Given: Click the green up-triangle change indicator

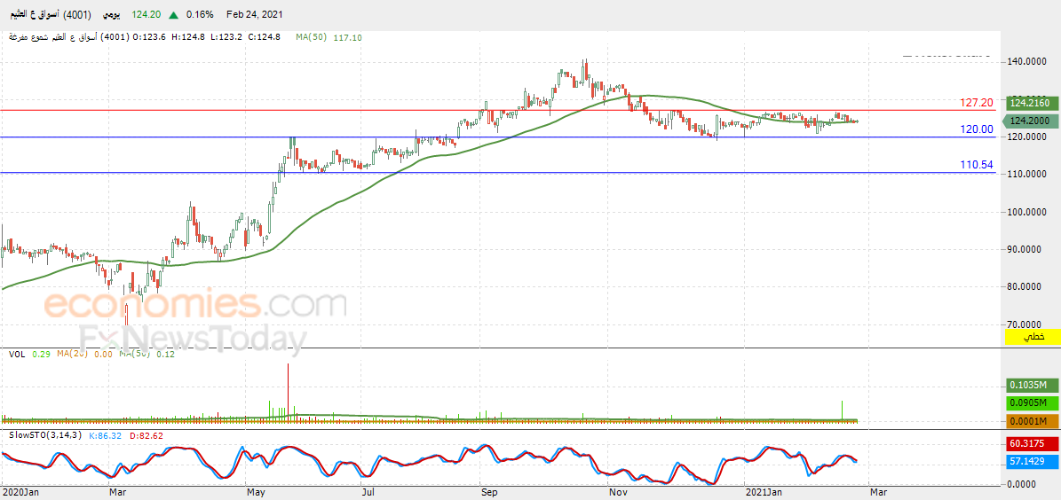Looking at the screenshot, I should coord(175,14).
